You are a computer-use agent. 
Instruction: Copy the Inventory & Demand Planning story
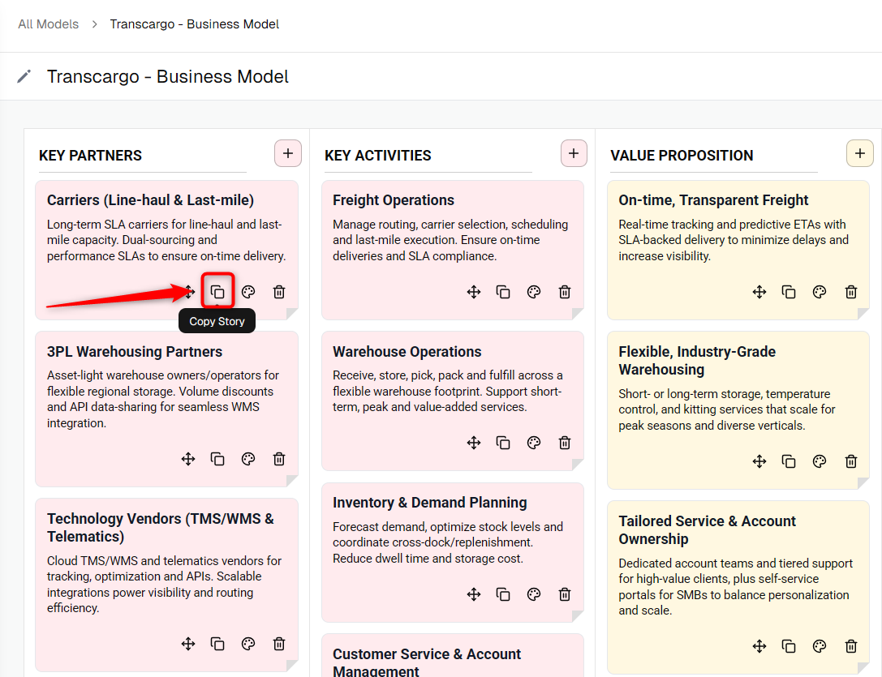pos(503,594)
